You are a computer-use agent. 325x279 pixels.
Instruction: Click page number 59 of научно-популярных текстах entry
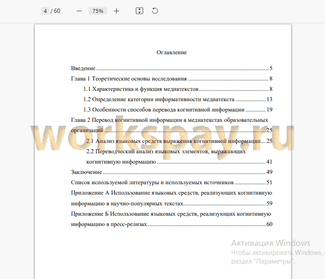coord(269,203)
